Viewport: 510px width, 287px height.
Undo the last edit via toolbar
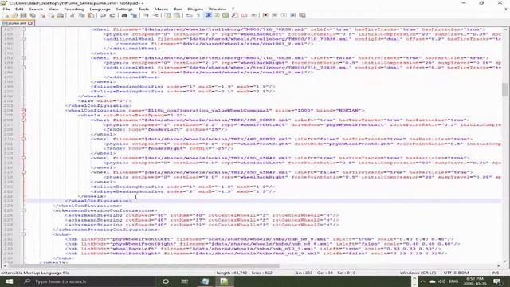[x=103, y=15]
